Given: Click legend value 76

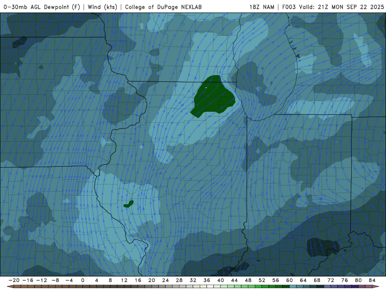Looking at the screenshot, I should [345, 280].
